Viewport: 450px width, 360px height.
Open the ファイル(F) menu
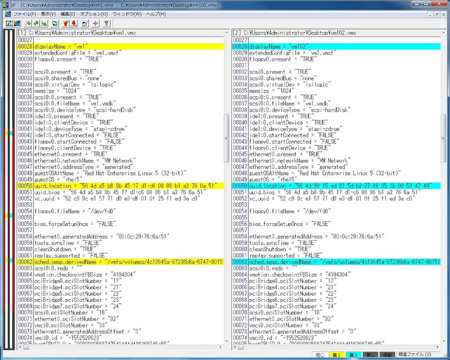click(24, 14)
